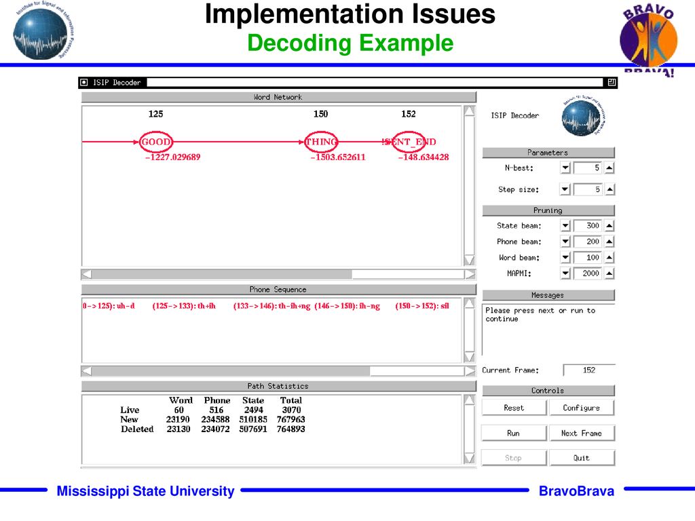This screenshot has height=521, width=695.
Task: Raise State beam with up arrow
Action: (x=609, y=226)
